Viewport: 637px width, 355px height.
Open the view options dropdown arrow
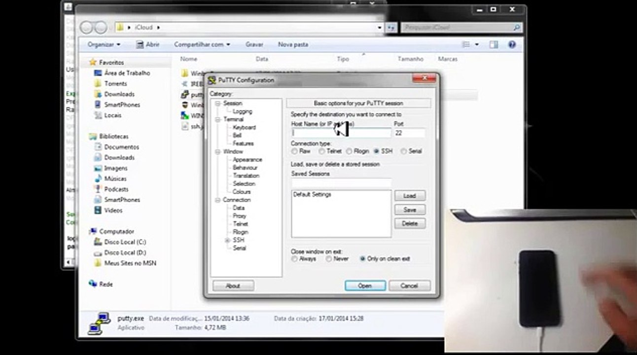[477, 44]
